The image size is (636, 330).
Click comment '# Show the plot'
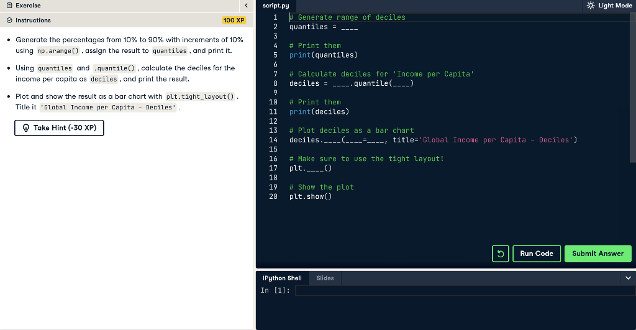321,187
